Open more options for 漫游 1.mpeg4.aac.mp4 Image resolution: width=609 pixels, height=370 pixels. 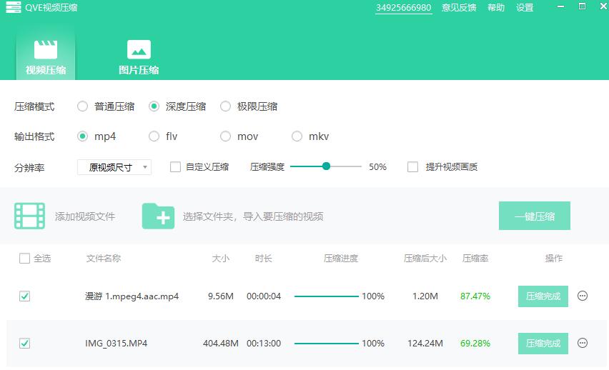[x=583, y=296]
